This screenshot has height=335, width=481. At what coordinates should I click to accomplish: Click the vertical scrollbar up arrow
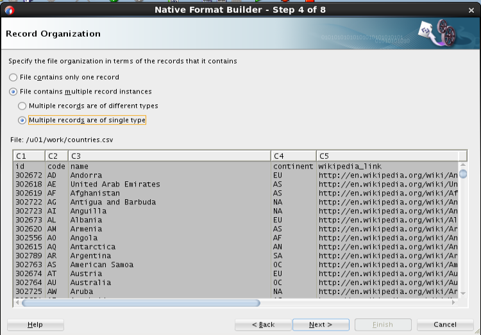click(463, 165)
